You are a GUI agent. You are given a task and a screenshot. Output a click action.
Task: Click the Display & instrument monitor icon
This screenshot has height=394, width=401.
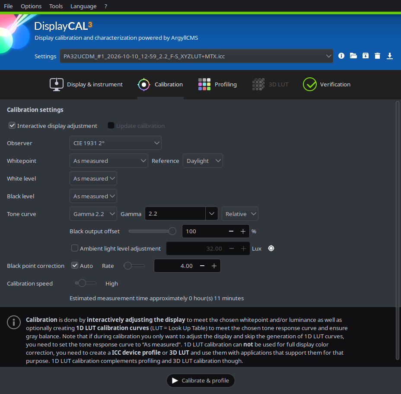coord(57,84)
